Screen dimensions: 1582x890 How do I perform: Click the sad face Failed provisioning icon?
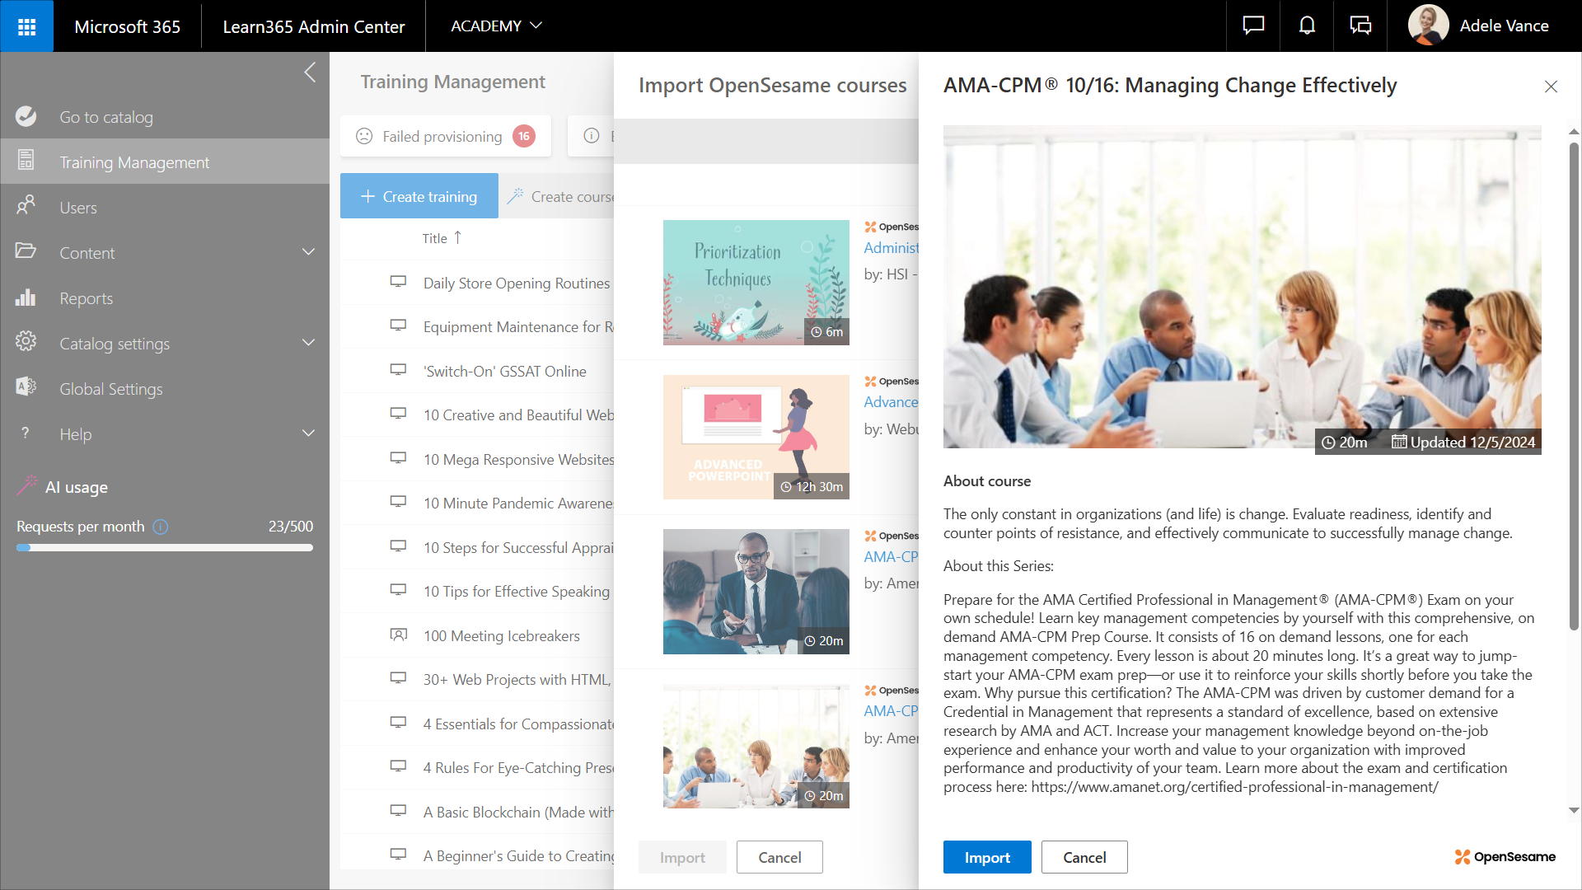[x=364, y=136]
